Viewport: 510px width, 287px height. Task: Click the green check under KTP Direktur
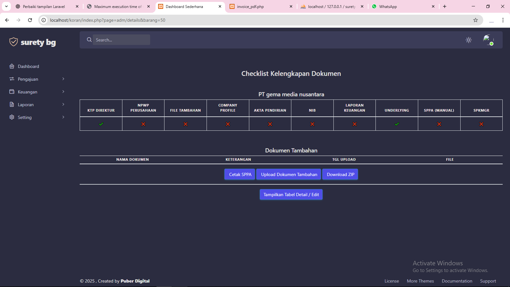(x=101, y=124)
